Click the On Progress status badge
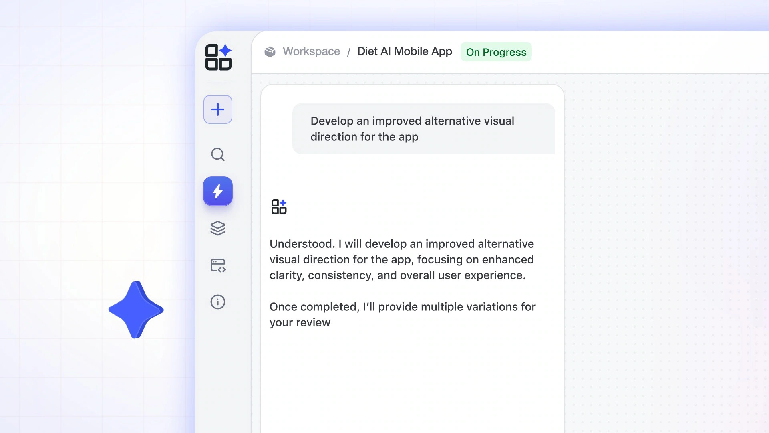769x433 pixels. 496,52
